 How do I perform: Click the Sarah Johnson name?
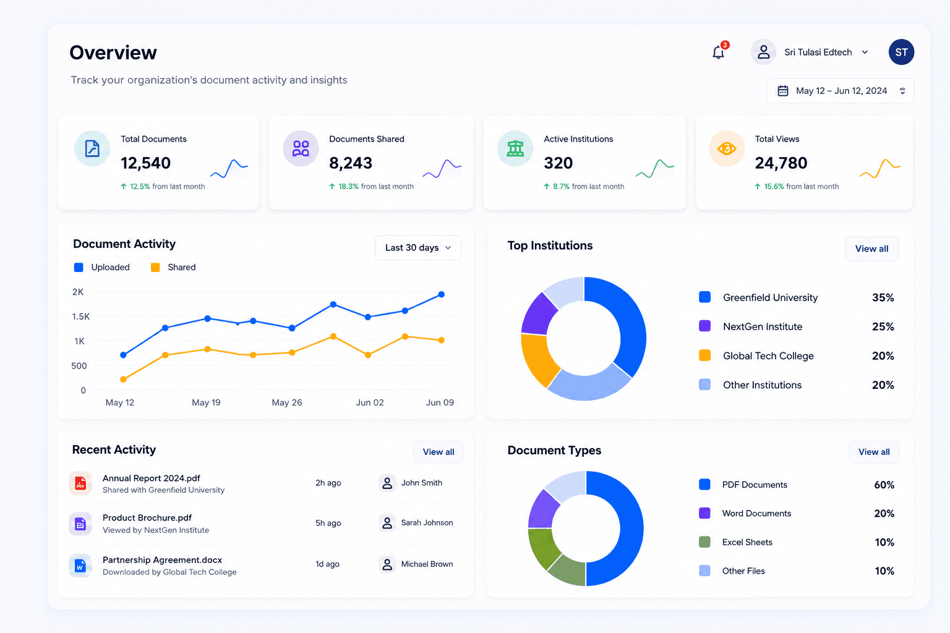coord(427,523)
